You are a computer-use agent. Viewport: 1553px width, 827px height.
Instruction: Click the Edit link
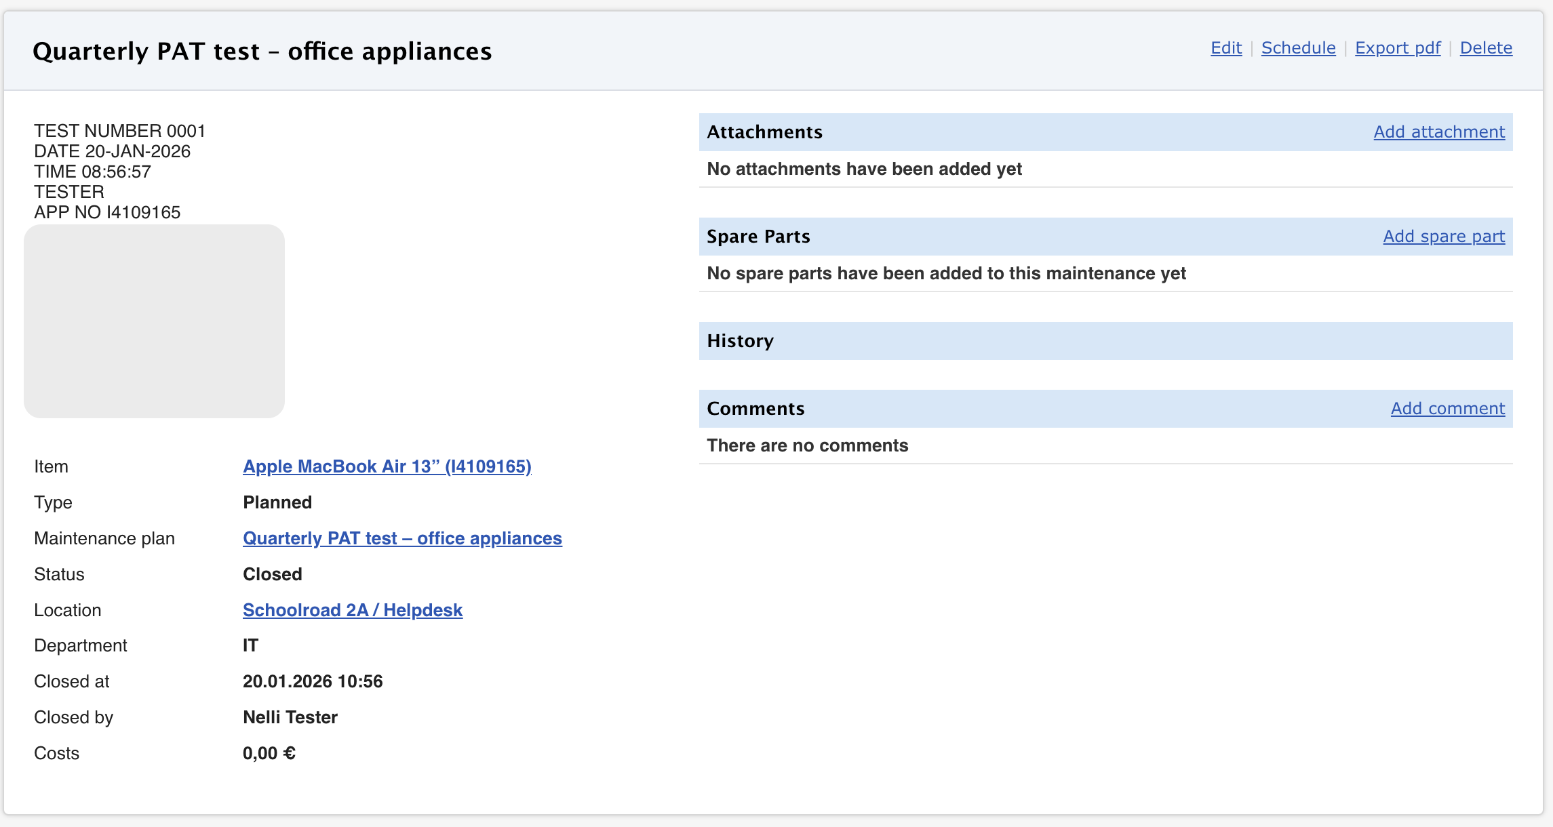tap(1225, 48)
